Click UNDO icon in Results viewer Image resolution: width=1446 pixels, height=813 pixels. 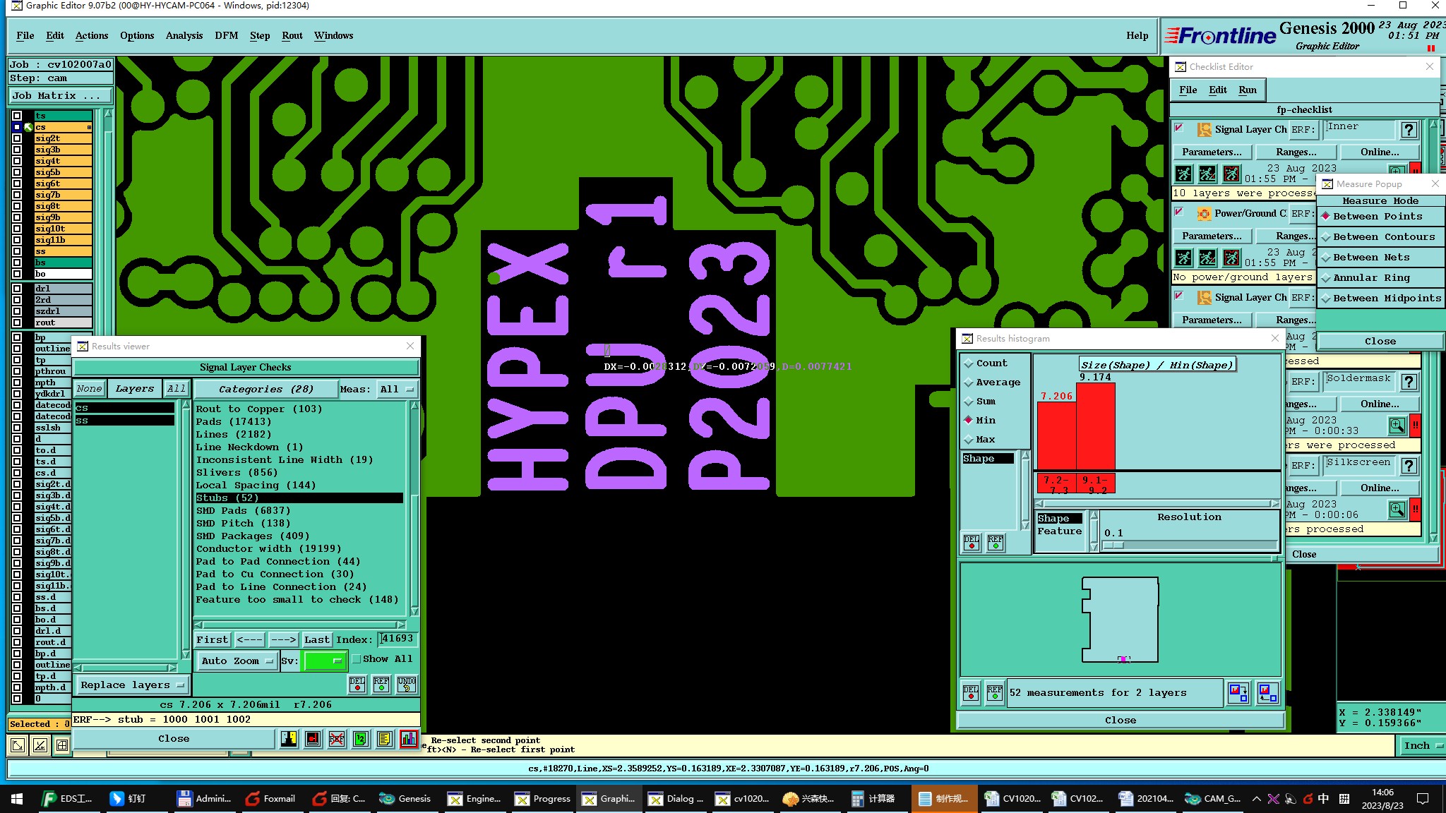407,684
